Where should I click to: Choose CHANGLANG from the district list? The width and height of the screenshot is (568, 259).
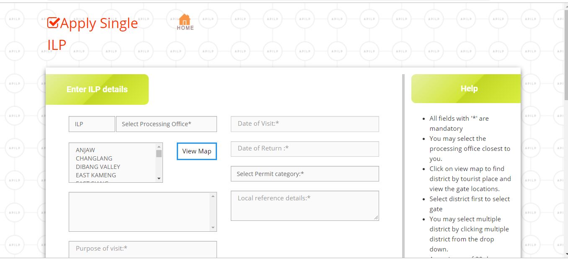pyautogui.click(x=94, y=158)
